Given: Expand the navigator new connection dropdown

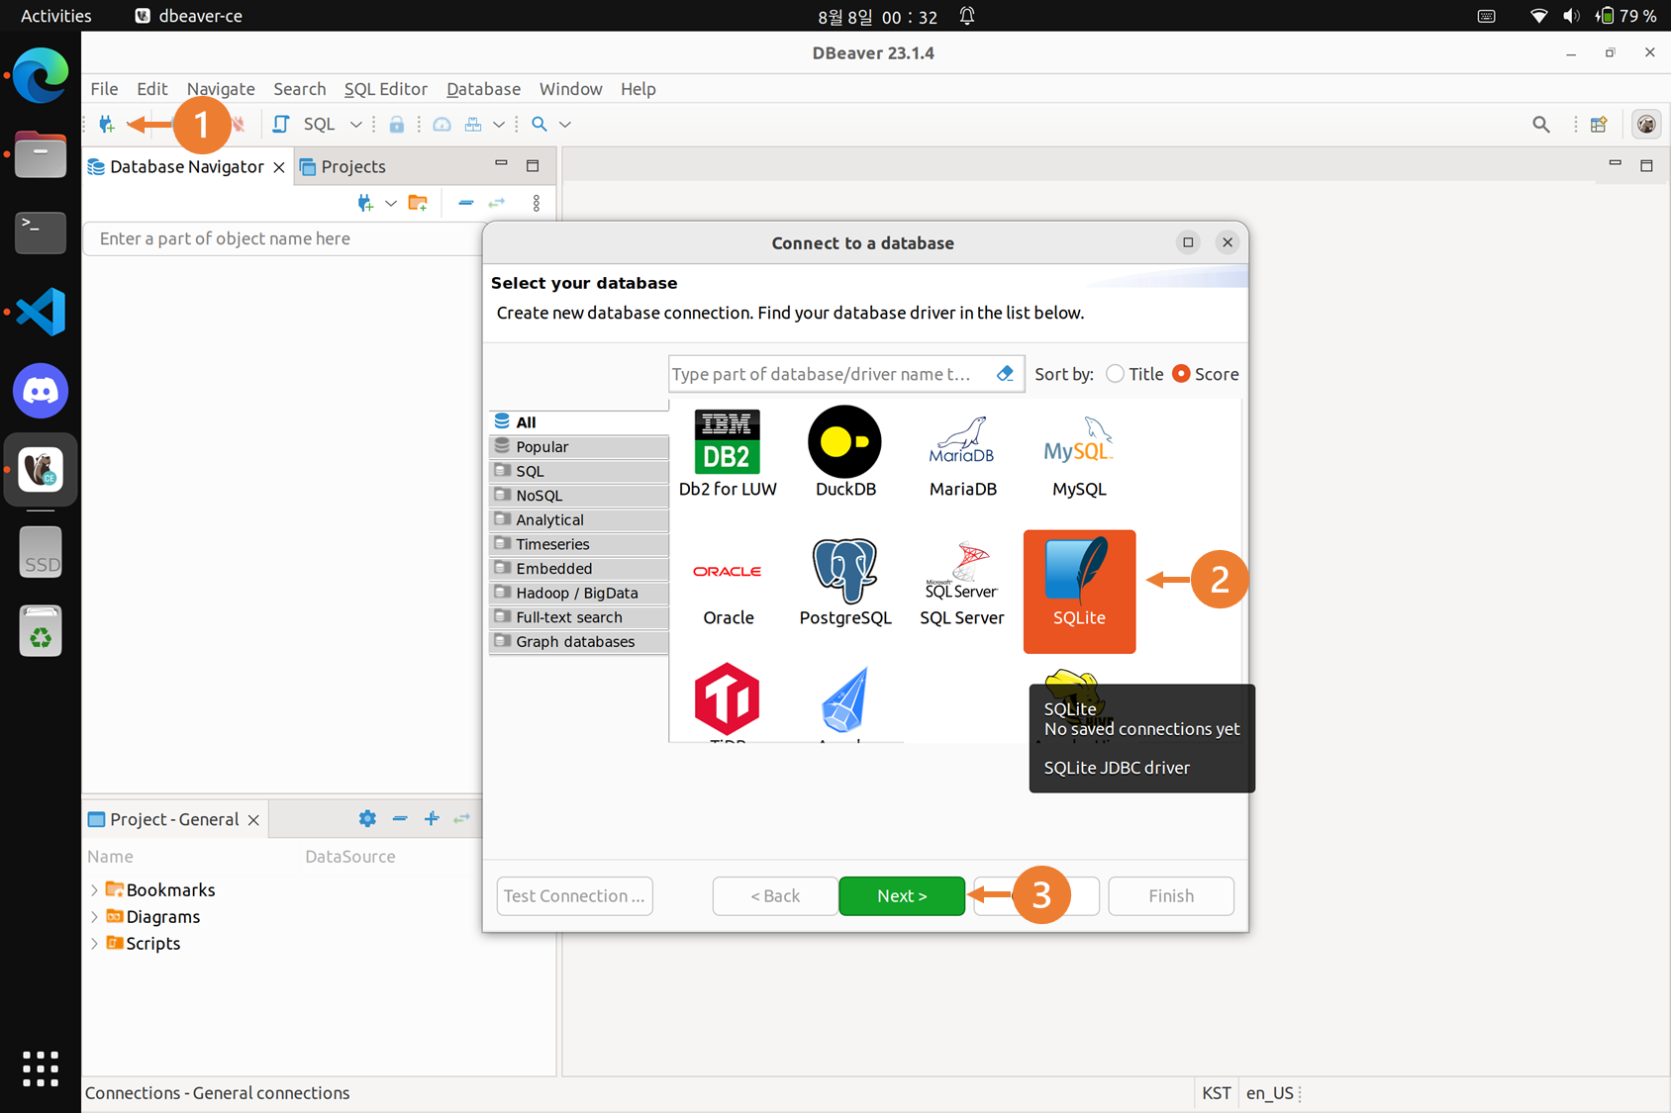Looking at the screenshot, I should pyautogui.click(x=391, y=203).
